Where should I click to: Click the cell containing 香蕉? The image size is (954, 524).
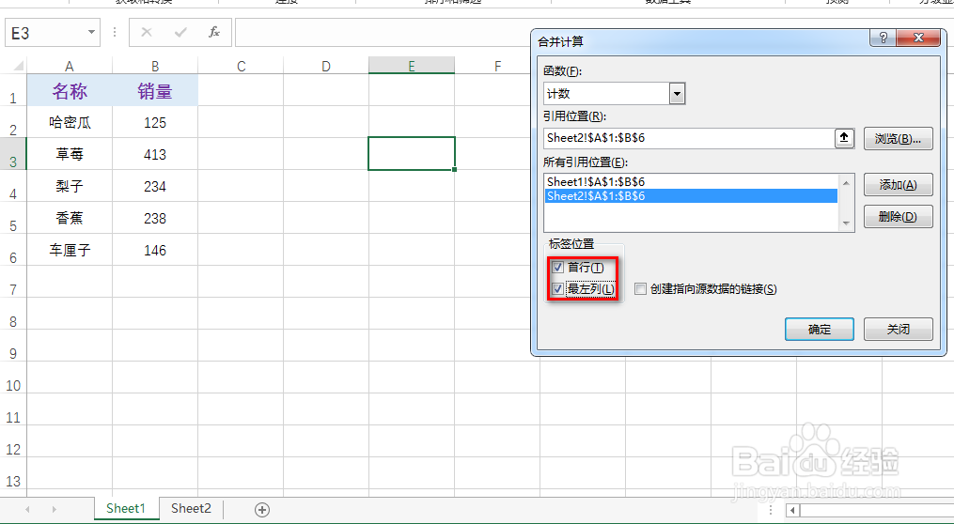tap(70, 218)
